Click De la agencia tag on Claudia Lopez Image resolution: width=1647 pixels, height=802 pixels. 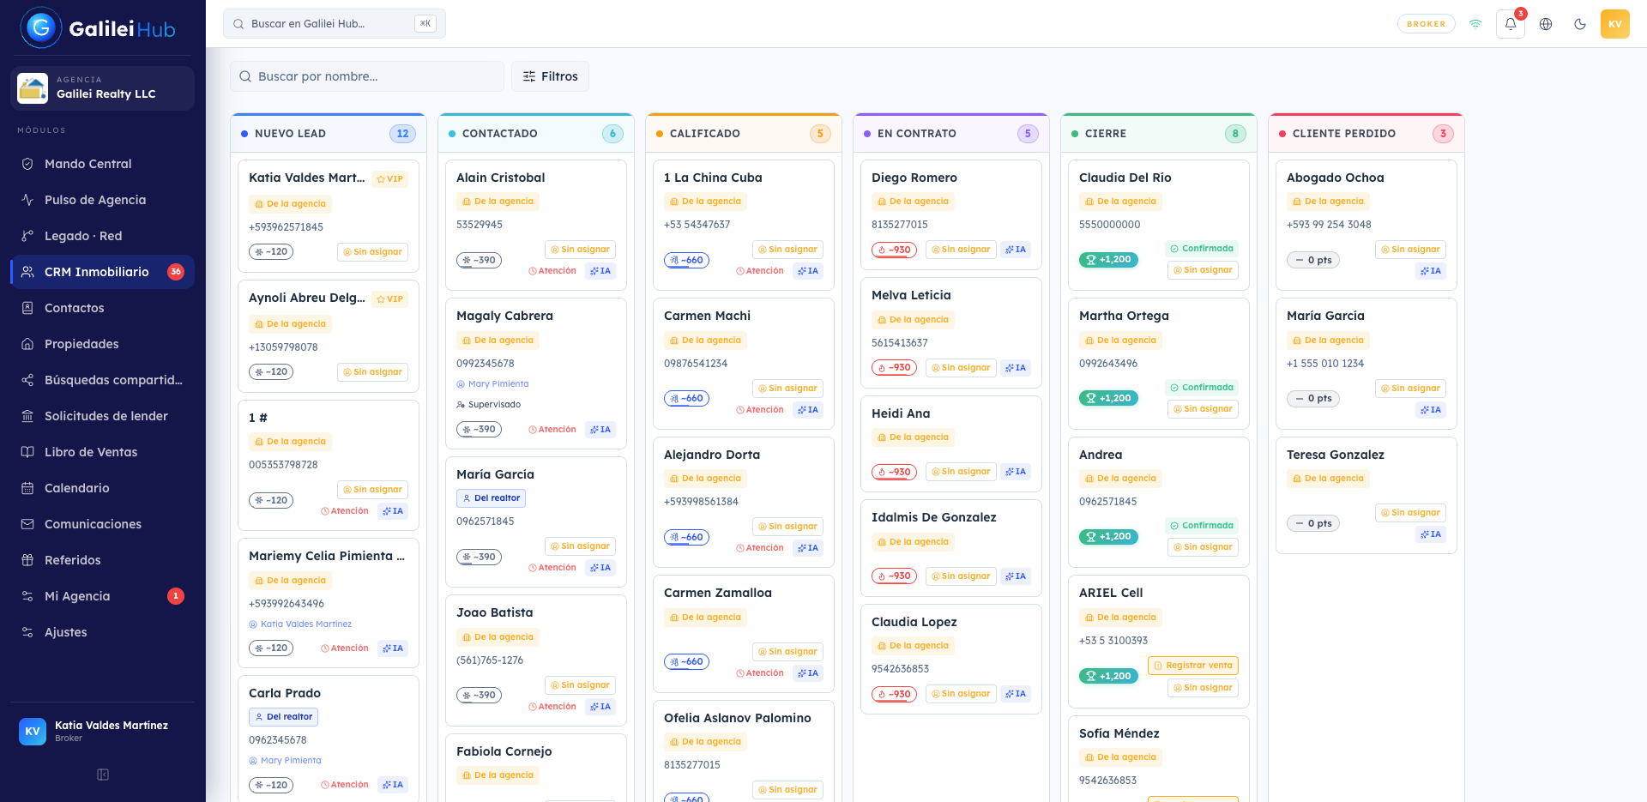tap(913, 646)
